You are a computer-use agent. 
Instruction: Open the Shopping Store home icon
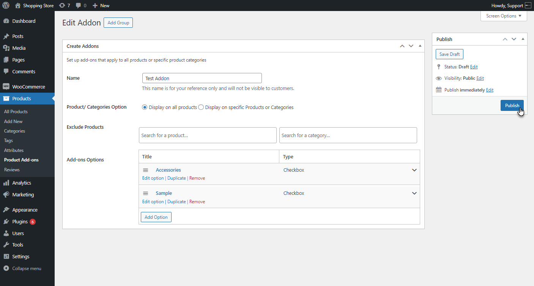click(18, 6)
